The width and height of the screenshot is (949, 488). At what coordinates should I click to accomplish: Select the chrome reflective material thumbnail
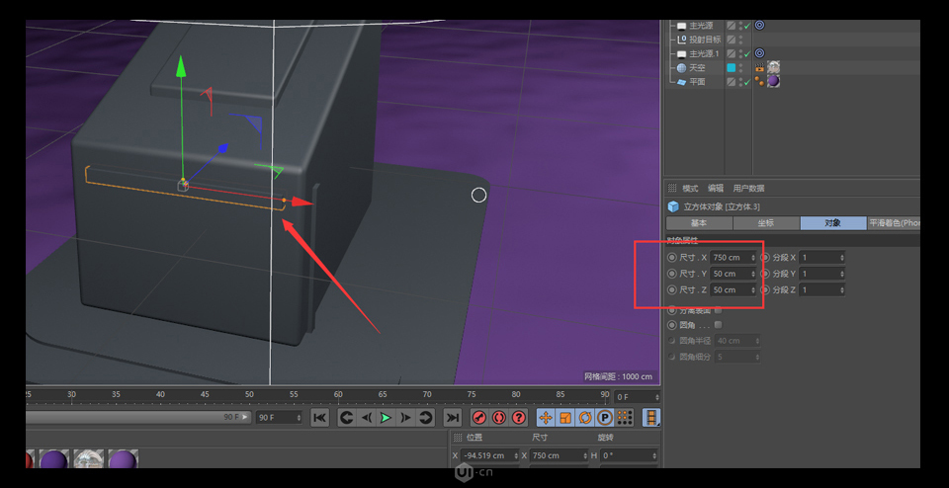click(89, 459)
